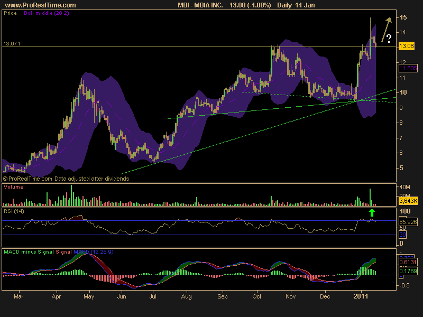This screenshot has width=423, height=317.
Task: Click the May label on time axis
Action: 89,296
